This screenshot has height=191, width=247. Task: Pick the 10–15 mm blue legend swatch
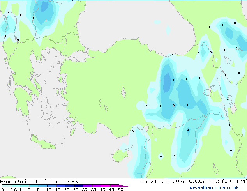click(x=51, y=186)
